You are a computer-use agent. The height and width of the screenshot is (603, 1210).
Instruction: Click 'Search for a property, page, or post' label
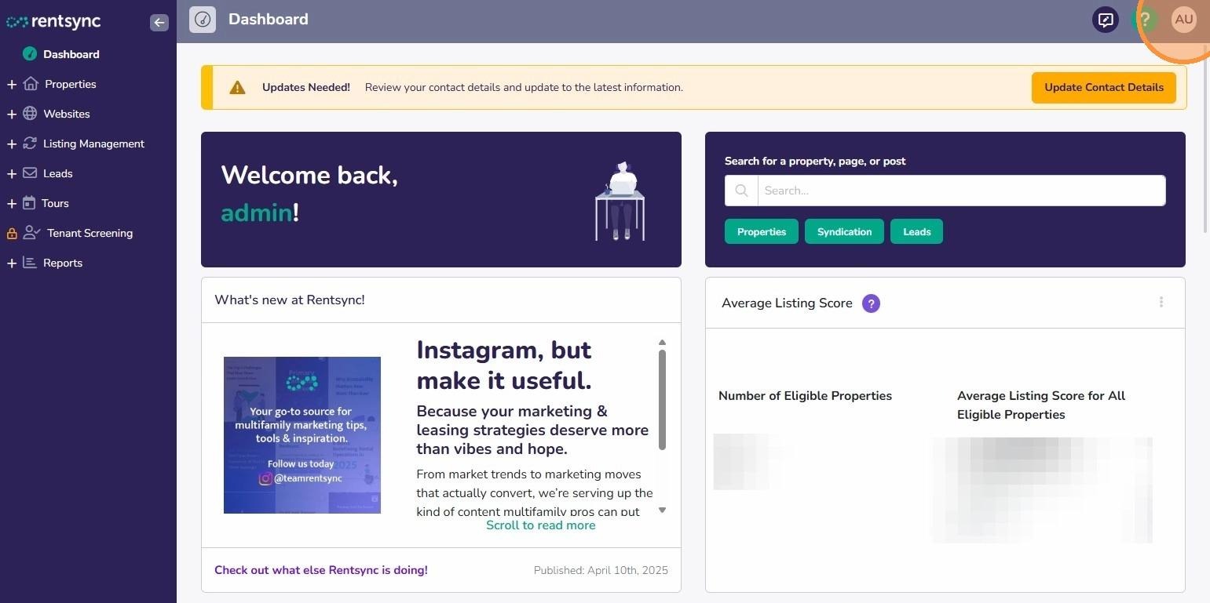[x=815, y=161]
